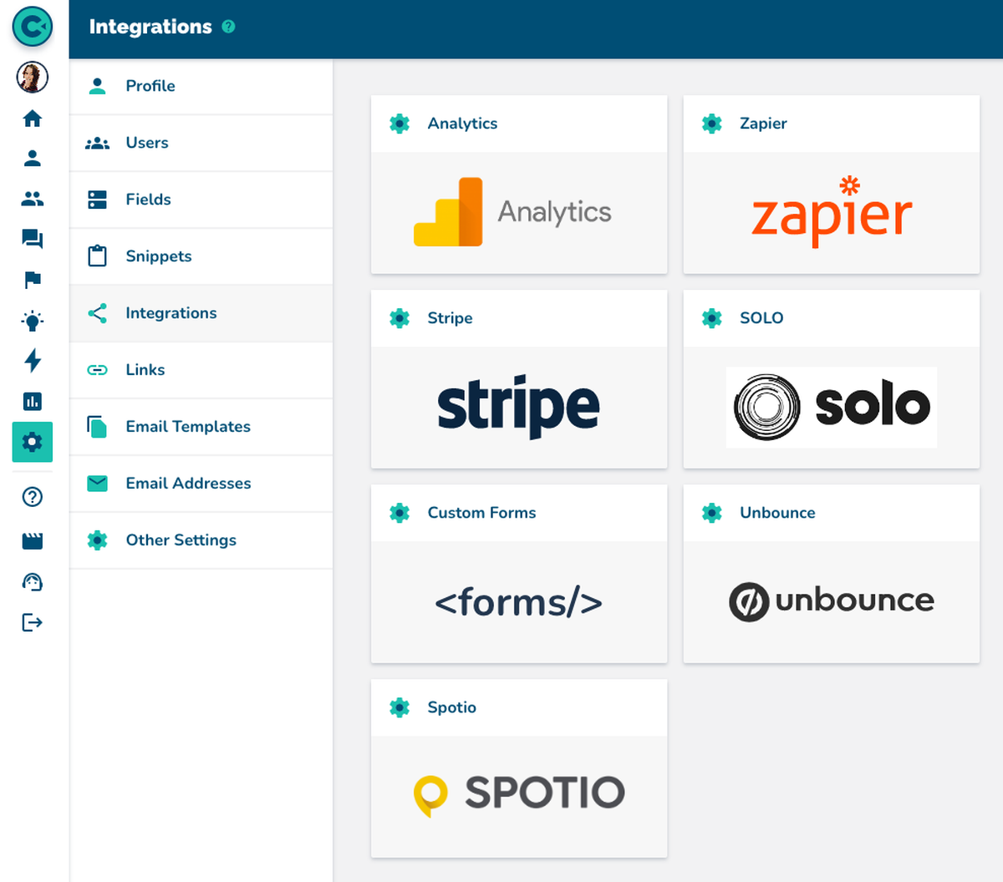Click the gear icon on Spotio card
This screenshot has height=882, width=1003.
tap(400, 707)
